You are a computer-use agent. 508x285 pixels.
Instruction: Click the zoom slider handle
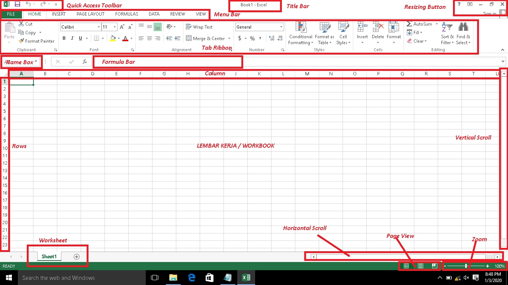[466, 266]
